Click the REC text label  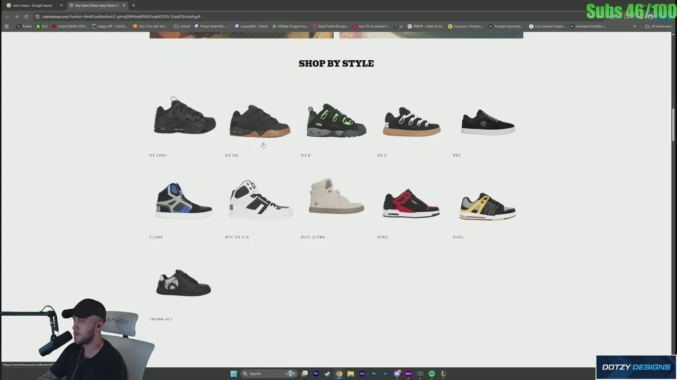(x=457, y=155)
